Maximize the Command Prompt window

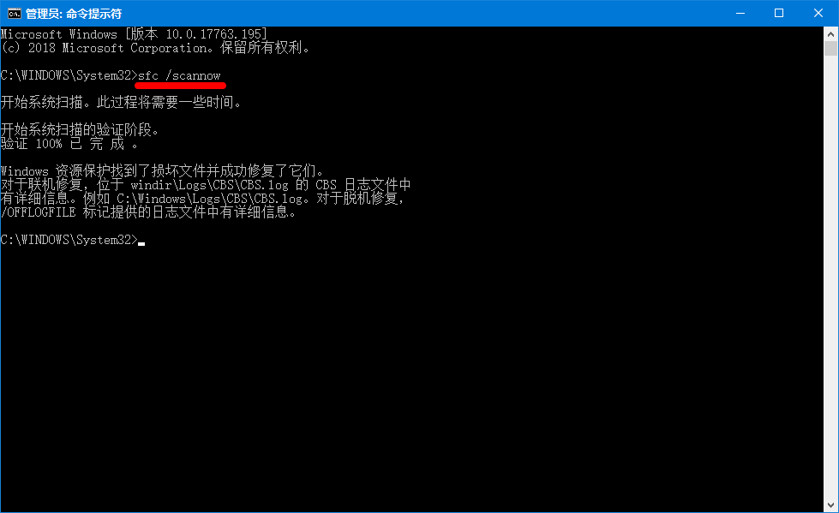779,14
